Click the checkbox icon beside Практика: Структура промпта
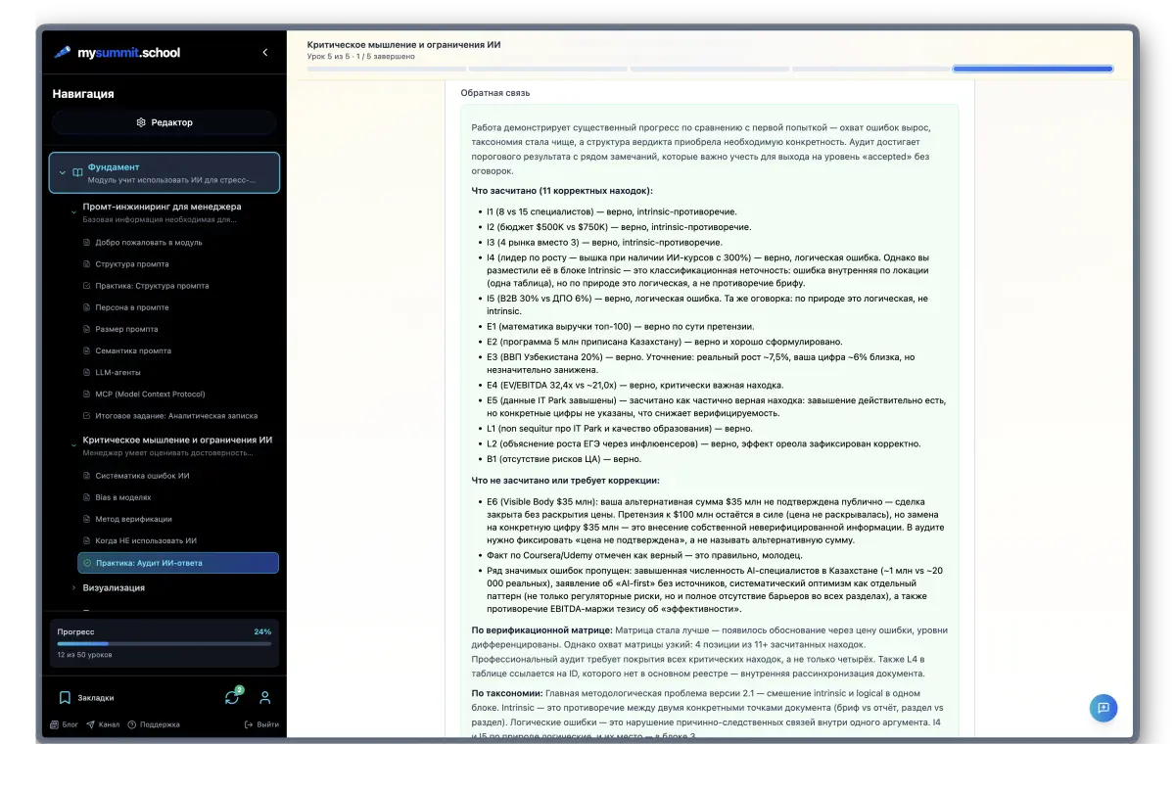 86,286
